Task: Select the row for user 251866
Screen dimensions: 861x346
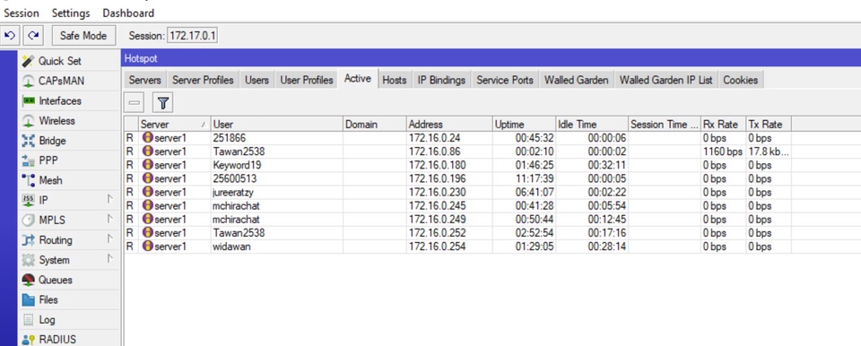Action: pos(457,138)
